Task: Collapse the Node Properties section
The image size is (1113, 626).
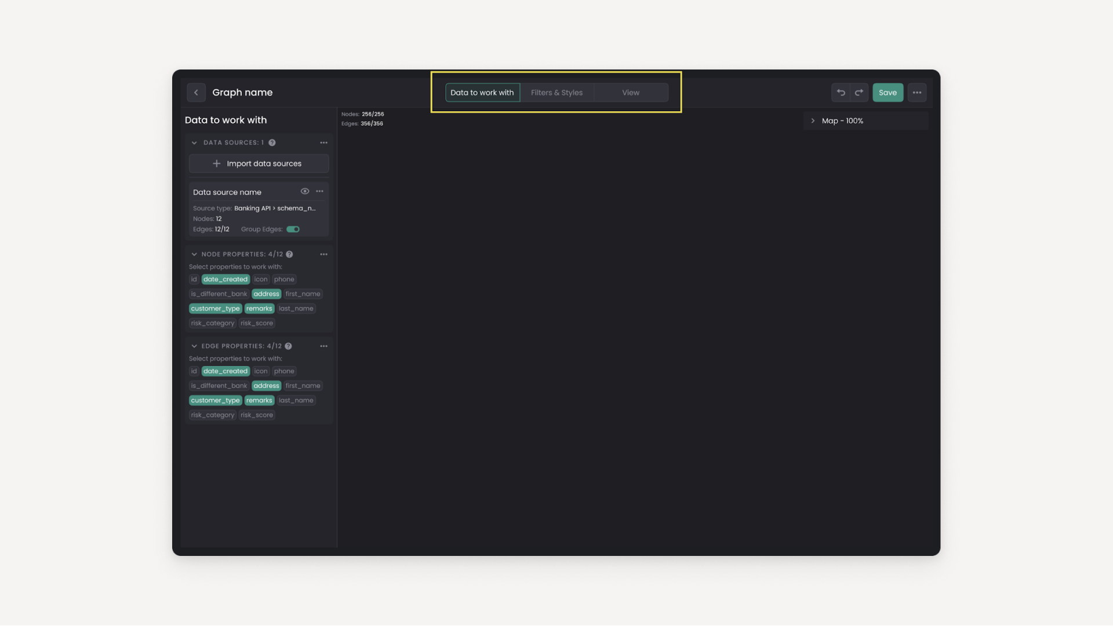Action: [194, 255]
